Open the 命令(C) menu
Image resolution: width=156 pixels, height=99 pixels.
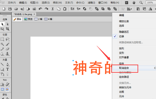pos(80,3)
